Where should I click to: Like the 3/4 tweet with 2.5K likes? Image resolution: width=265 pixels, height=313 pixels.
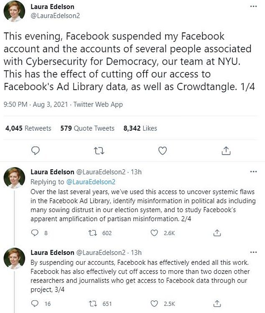pos(154,303)
